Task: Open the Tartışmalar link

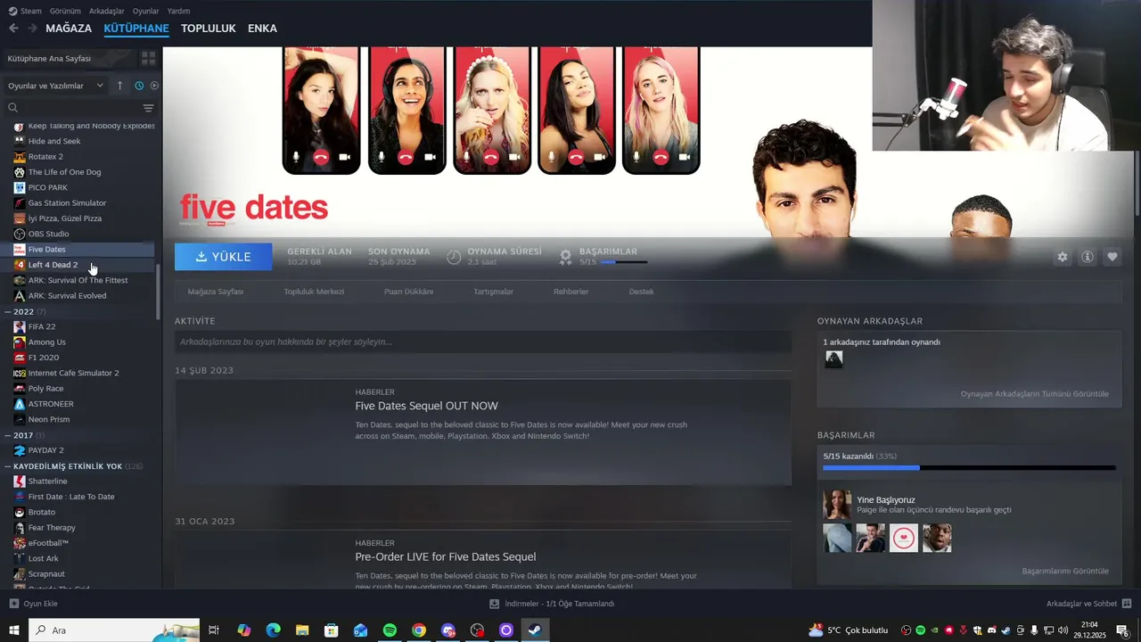Action: pos(493,292)
